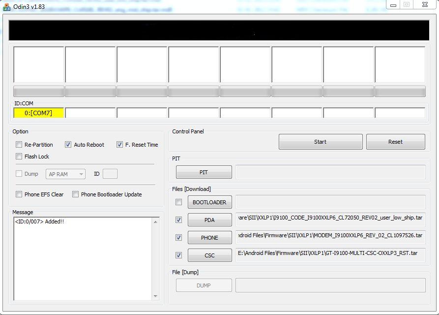Viewport: 439px width, 315px height.
Task: Choose a BOOTLOADER file
Action: [x=210, y=202]
